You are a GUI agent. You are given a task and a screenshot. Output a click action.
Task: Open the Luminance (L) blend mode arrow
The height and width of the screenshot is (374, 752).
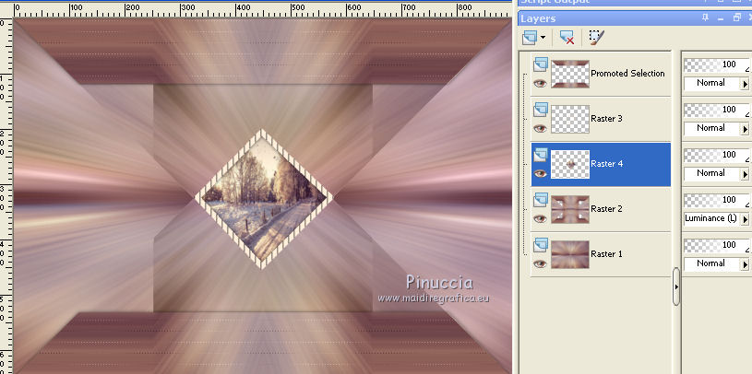point(746,219)
